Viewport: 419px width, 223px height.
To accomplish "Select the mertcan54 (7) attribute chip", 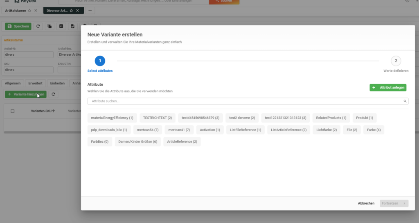I will click(147, 130).
